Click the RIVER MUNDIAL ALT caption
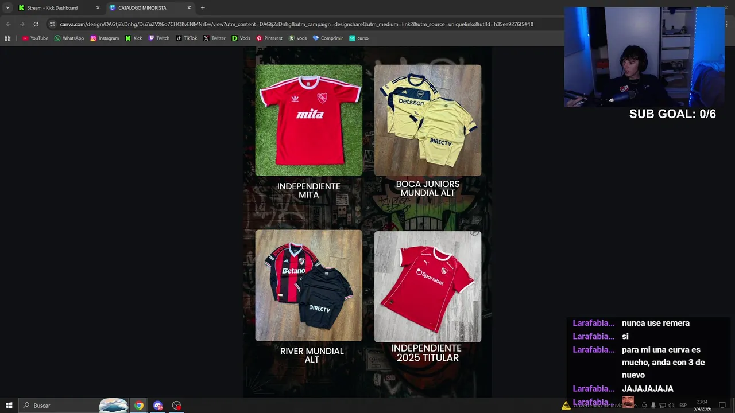 tap(312, 355)
